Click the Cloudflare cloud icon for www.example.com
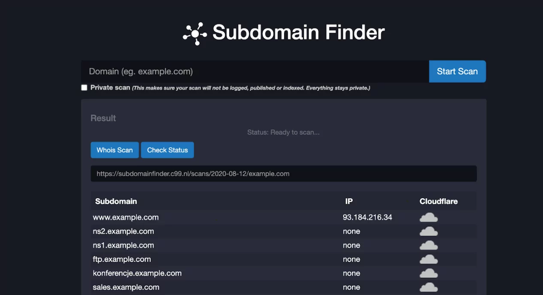This screenshot has width=543, height=295. [428, 217]
